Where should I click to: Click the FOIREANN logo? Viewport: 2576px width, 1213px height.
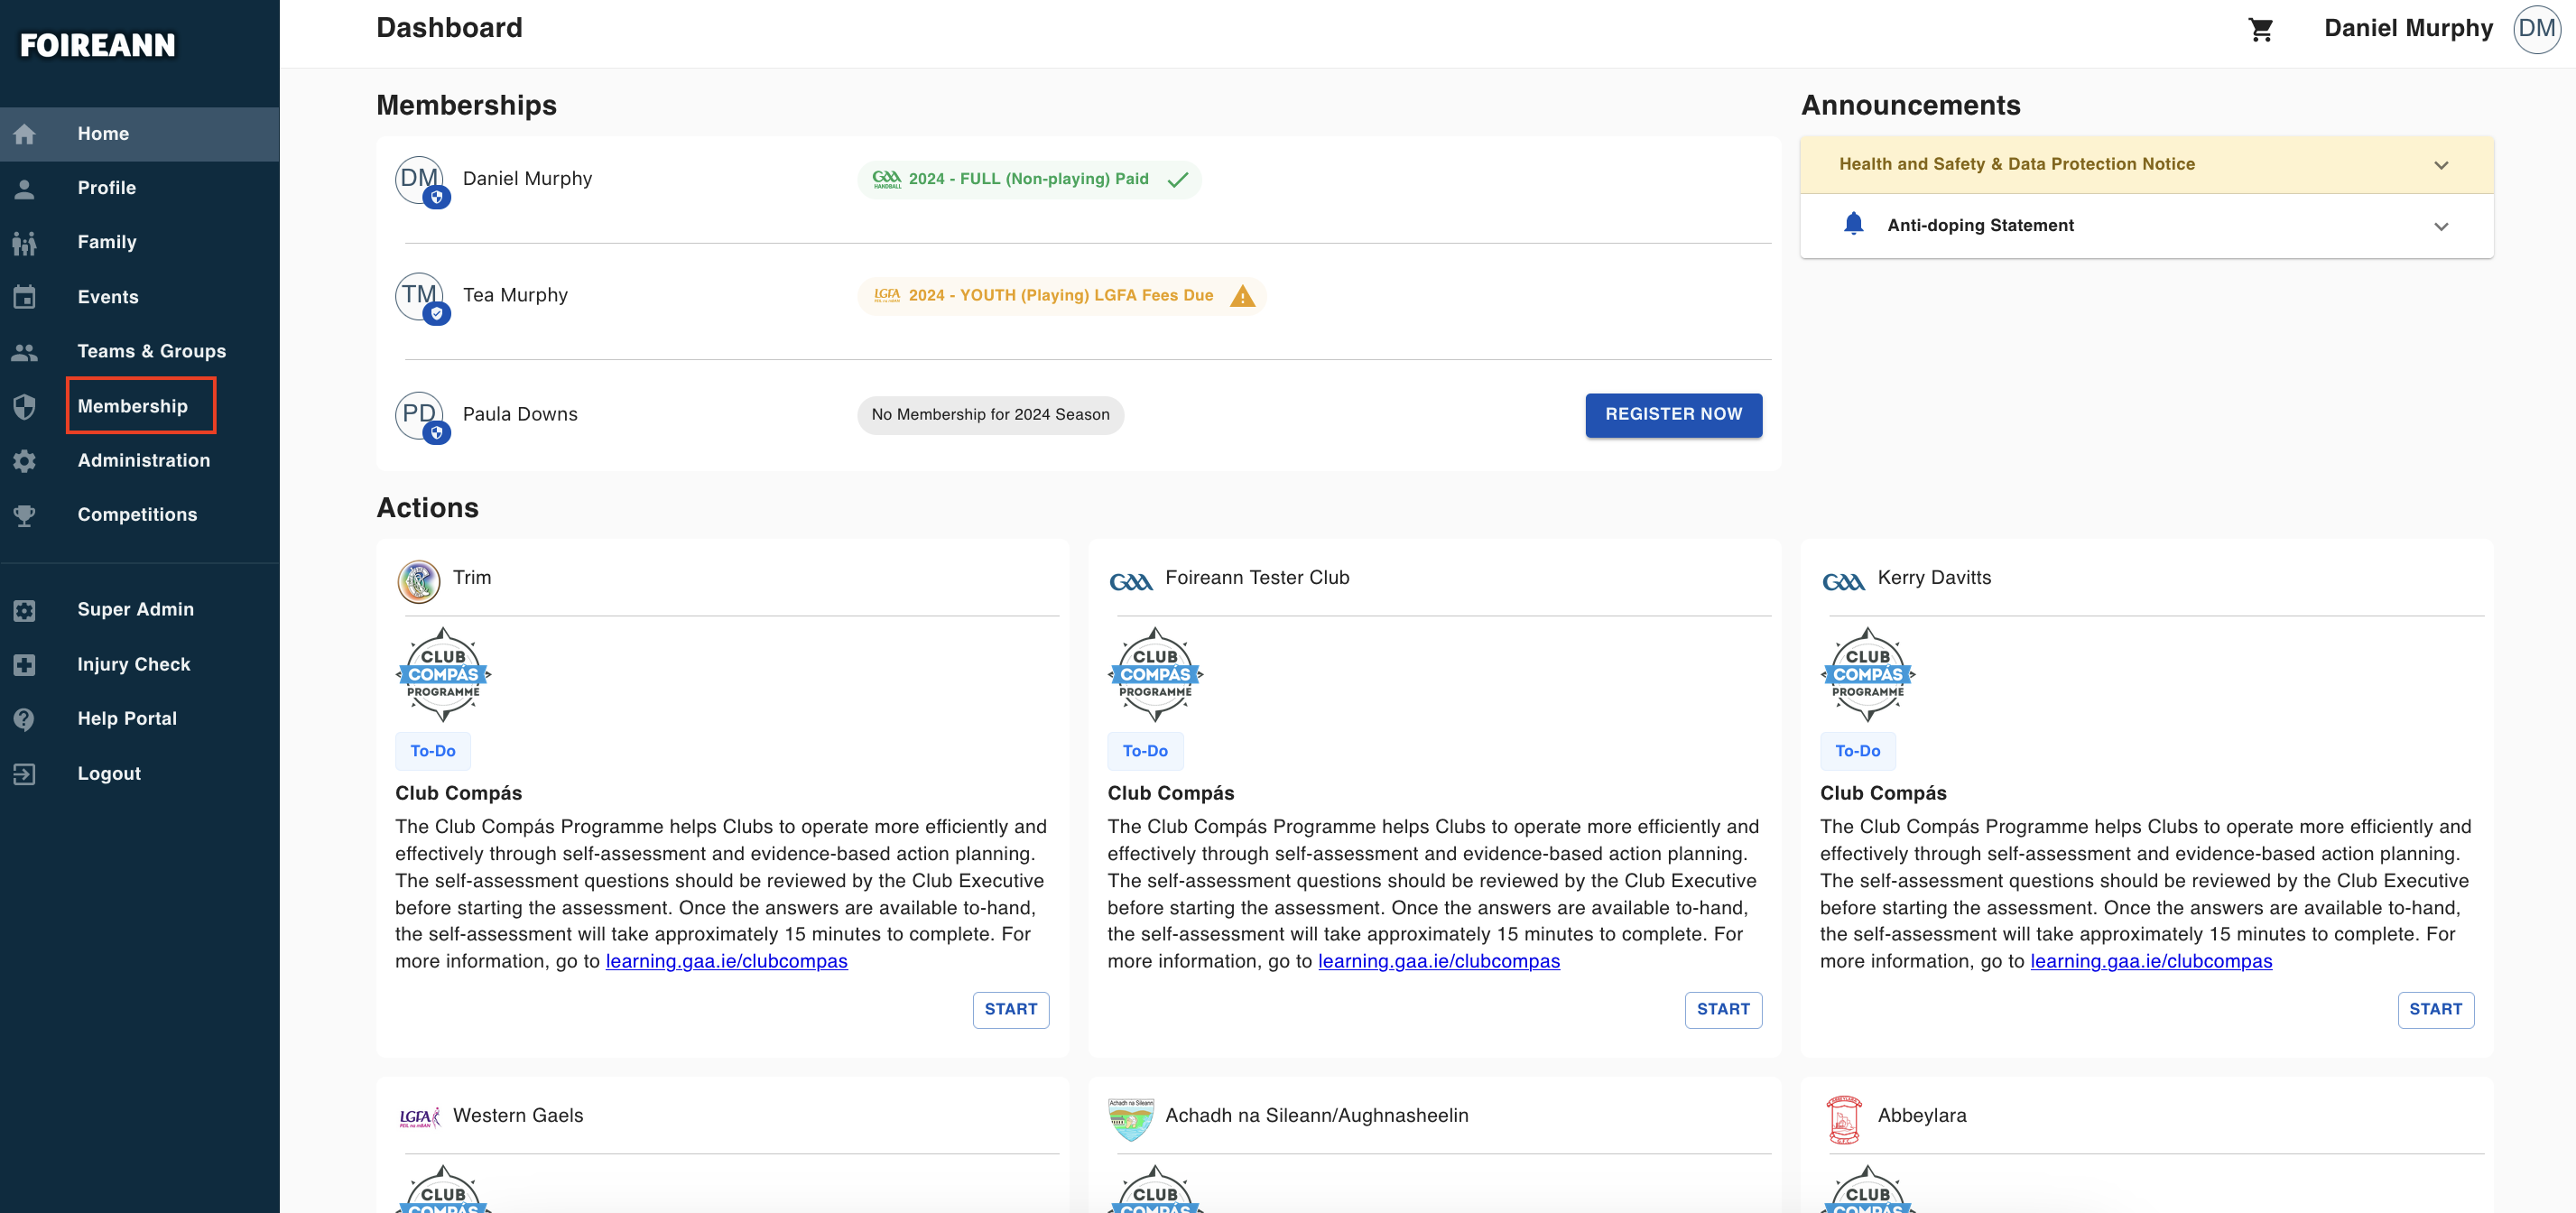(98, 46)
